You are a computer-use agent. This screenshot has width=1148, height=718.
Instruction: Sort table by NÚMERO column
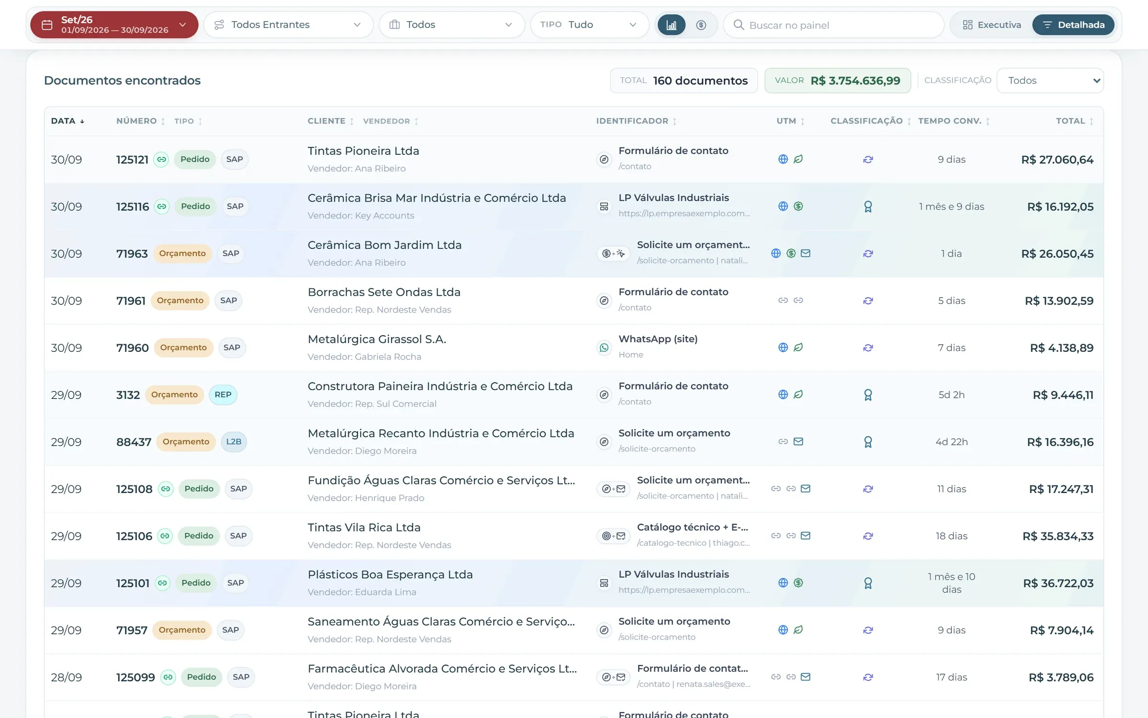[141, 121]
